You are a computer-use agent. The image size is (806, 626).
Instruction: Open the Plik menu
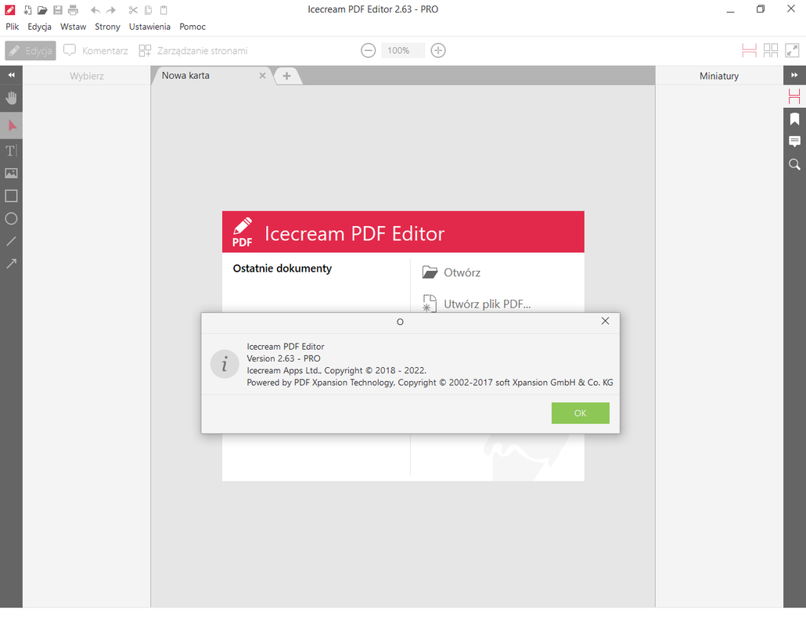13,27
